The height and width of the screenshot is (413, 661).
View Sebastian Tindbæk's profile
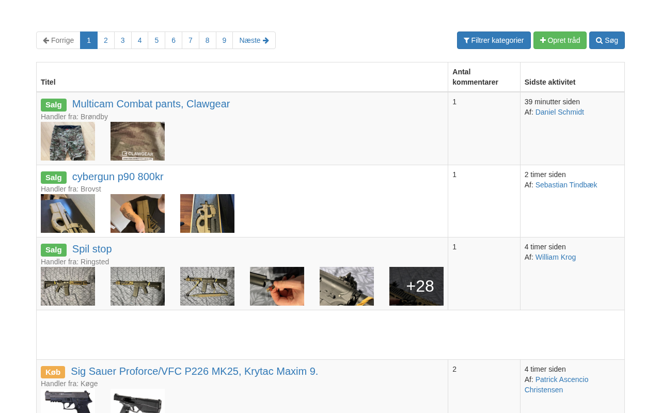[566, 185]
